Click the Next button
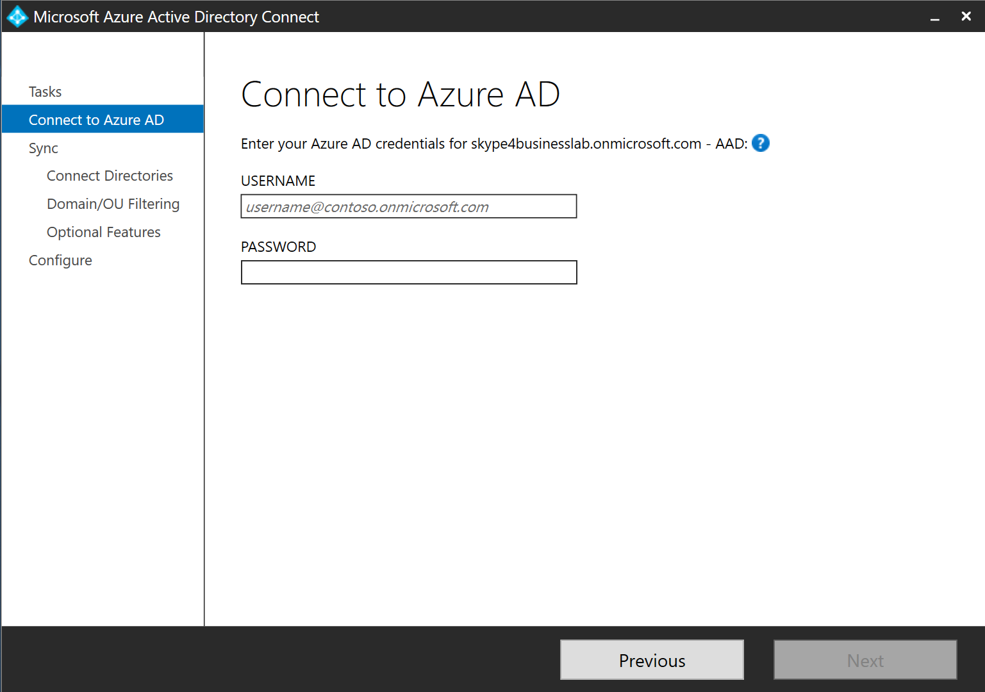Image resolution: width=985 pixels, height=692 pixels. [x=865, y=660]
